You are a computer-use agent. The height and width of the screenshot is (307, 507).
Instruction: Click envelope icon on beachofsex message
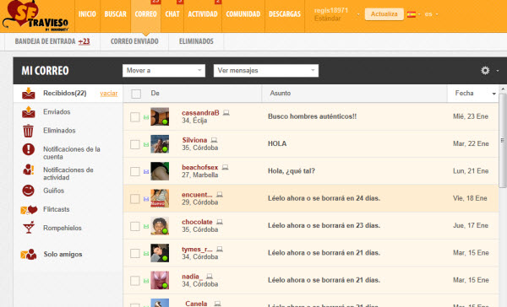[146, 172]
